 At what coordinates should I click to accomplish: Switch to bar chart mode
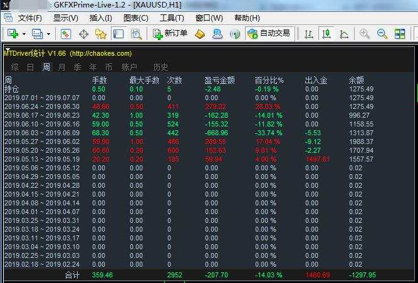click(x=309, y=34)
